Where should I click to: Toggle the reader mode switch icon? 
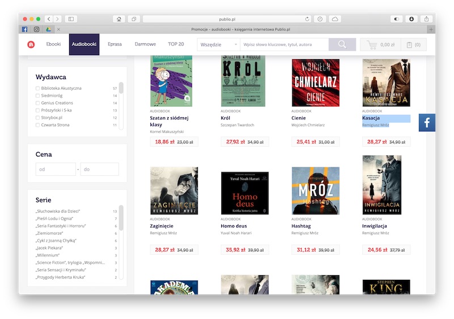click(396, 19)
